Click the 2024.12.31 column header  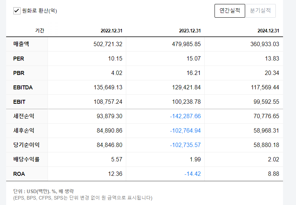click(x=268, y=31)
